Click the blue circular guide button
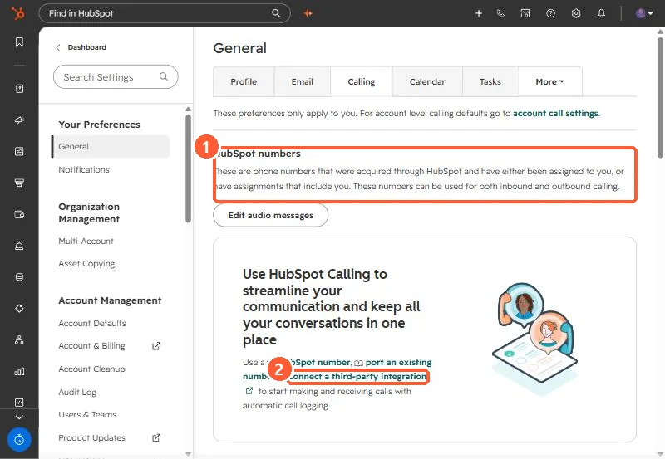The width and height of the screenshot is (665, 459). pos(19,440)
